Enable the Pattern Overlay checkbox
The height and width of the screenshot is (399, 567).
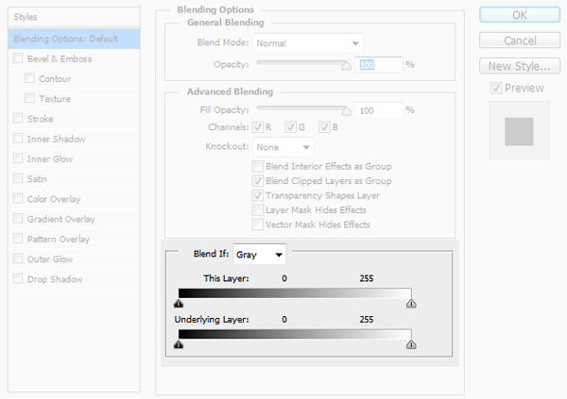(x=18, y=239)
